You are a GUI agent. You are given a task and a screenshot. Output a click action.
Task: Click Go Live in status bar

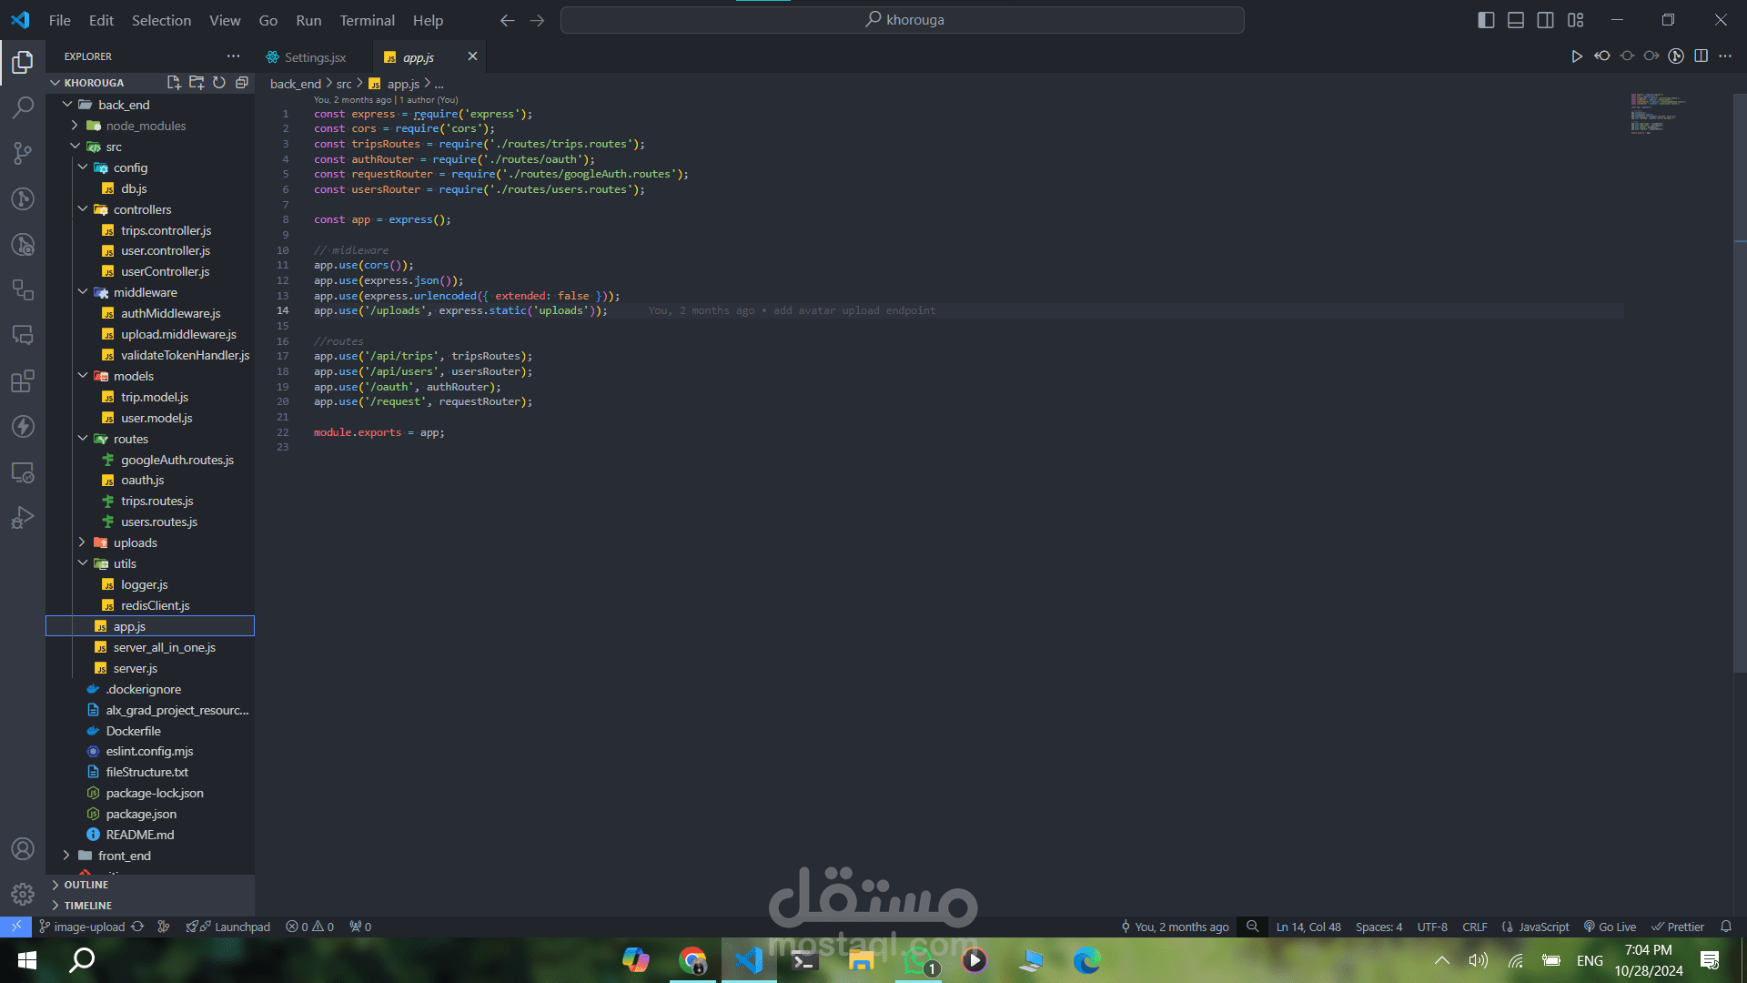tap(1610, 927)
